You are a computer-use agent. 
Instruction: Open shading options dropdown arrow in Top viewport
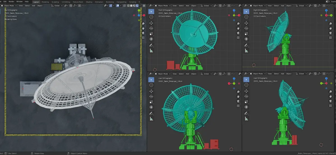[x=140, y=6]
